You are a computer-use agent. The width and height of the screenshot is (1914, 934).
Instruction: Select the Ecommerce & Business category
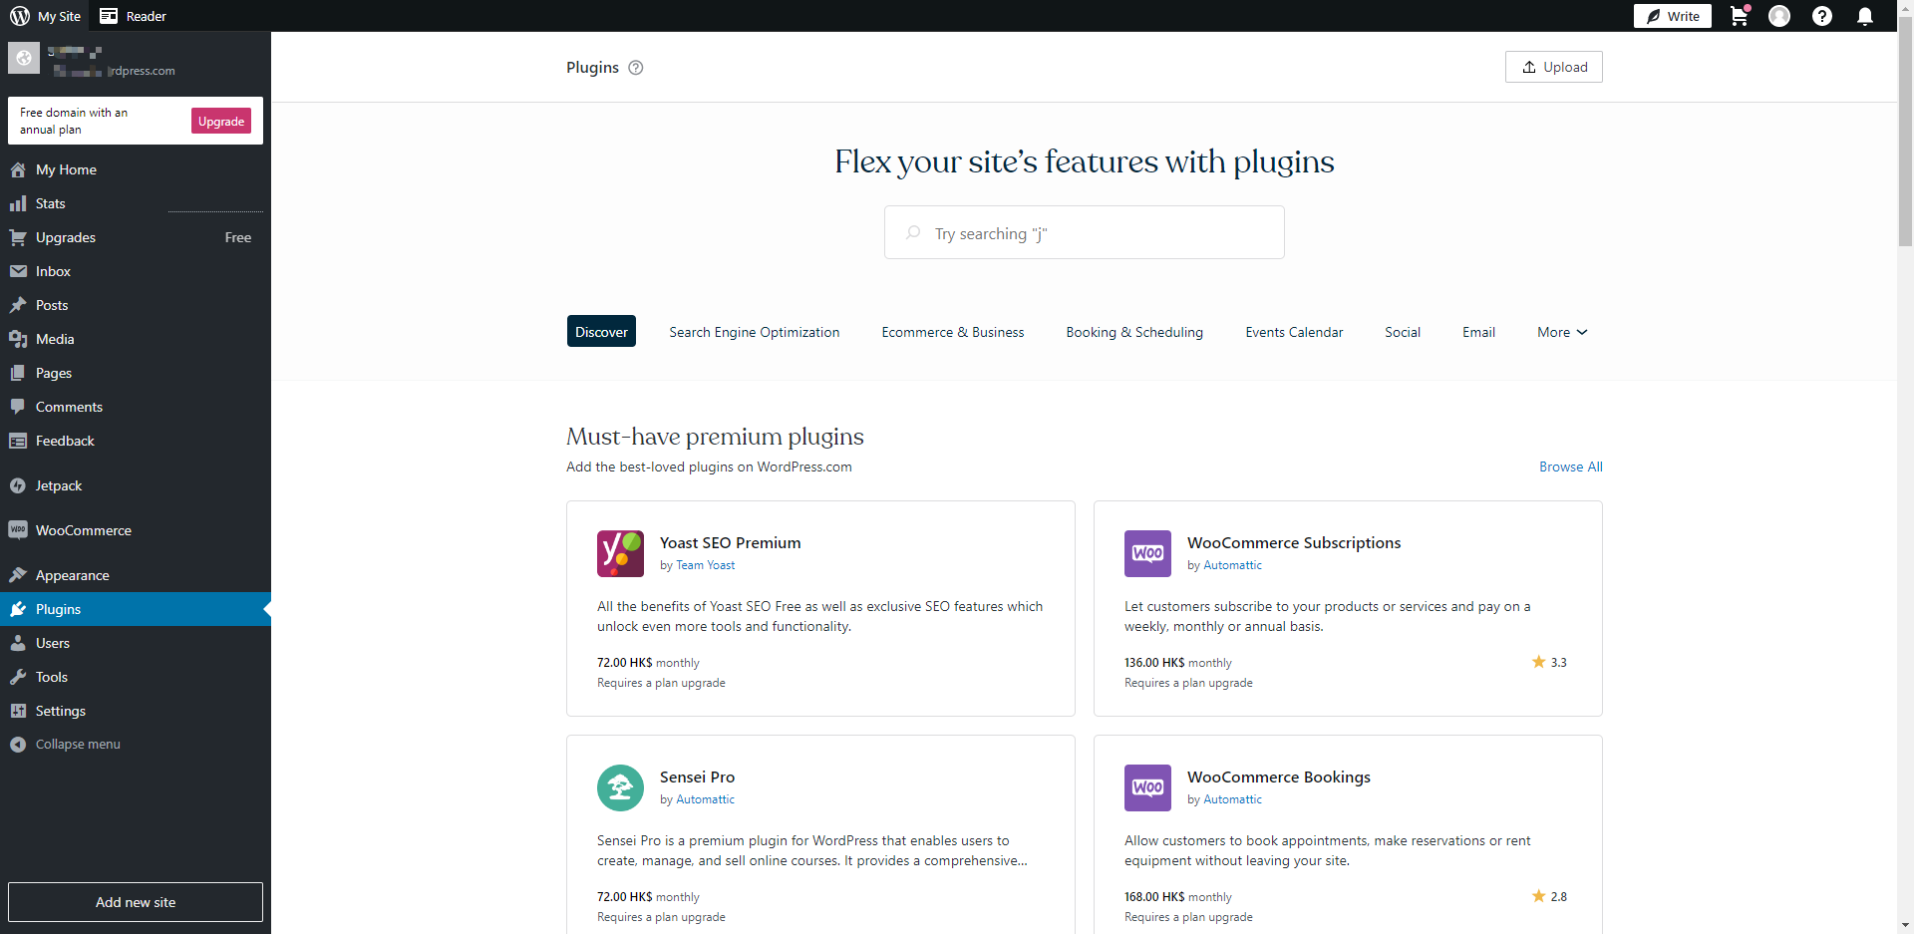coord(952,332)
